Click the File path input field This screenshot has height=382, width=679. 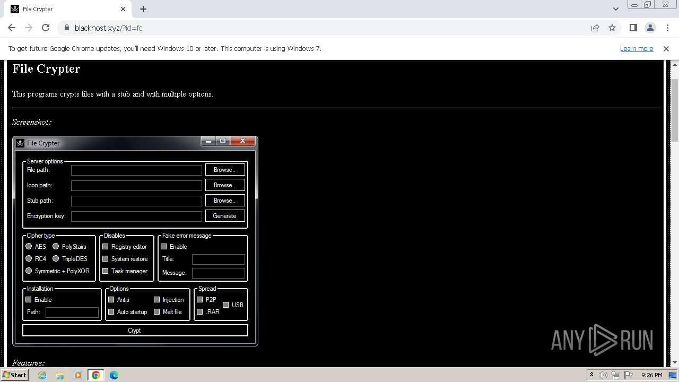[x=136, y=170]
